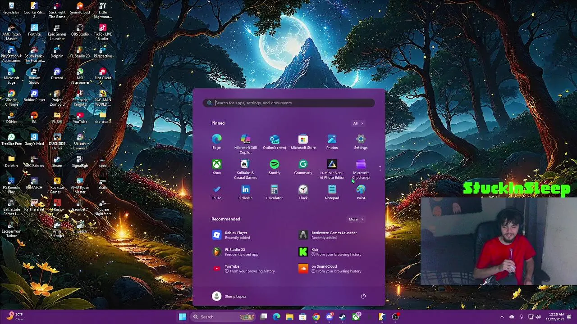
Task: Select the Discord desktop icon
Action: tap(57, 74)
